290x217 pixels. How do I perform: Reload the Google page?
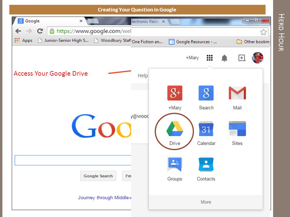(x=40, y=31)
